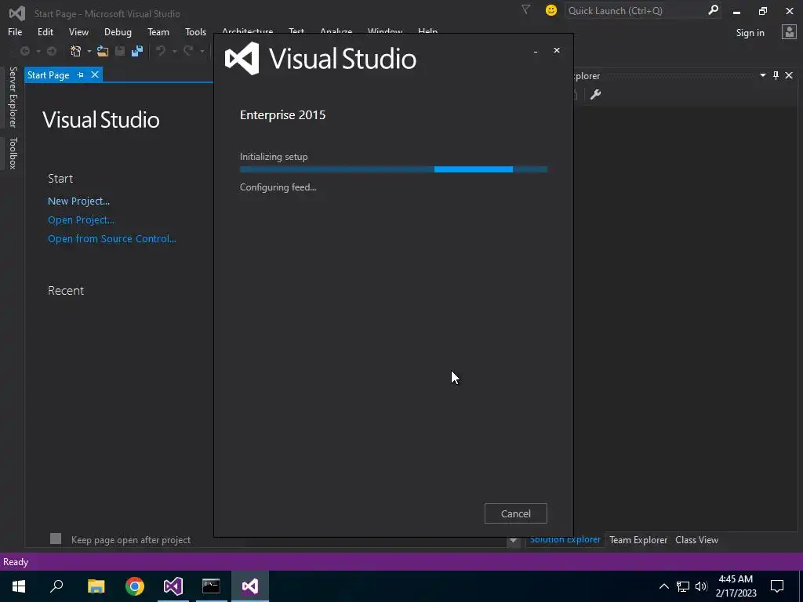Click the Navigate Backward toolbar icon

(24, 51)
